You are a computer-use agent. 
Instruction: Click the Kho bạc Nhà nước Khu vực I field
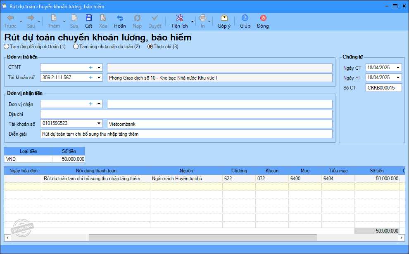(220, 78)
